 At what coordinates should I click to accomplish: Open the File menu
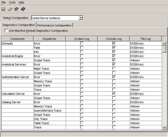coord(3,2)
